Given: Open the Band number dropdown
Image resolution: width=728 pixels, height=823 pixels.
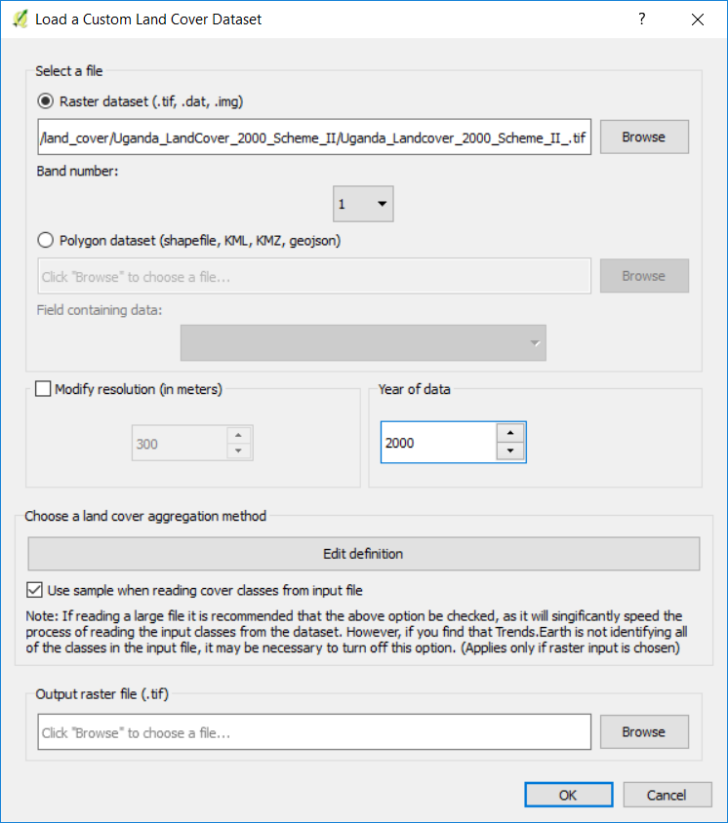Looking at the screenshot, I should [x=363, y=205].
